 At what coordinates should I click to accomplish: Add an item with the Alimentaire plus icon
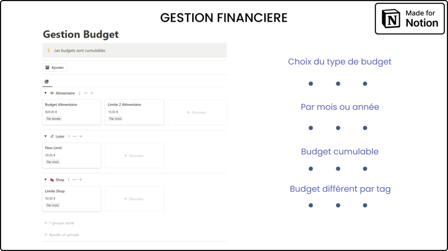pos(92,93)
